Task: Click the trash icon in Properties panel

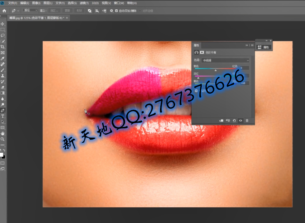Action: 247,120
